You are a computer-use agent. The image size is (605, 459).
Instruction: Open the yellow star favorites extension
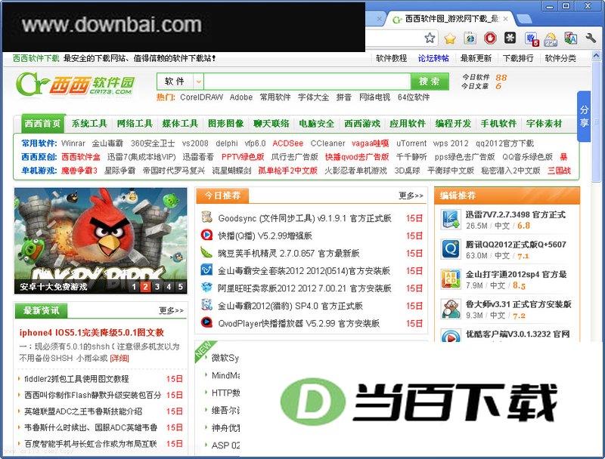coord(449,38)
